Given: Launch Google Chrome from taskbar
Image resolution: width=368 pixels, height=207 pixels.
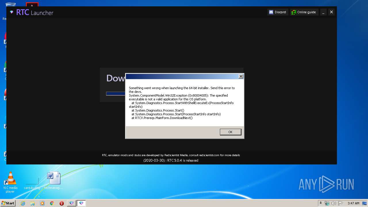Looking at the screenshot, I should [52, 203].
